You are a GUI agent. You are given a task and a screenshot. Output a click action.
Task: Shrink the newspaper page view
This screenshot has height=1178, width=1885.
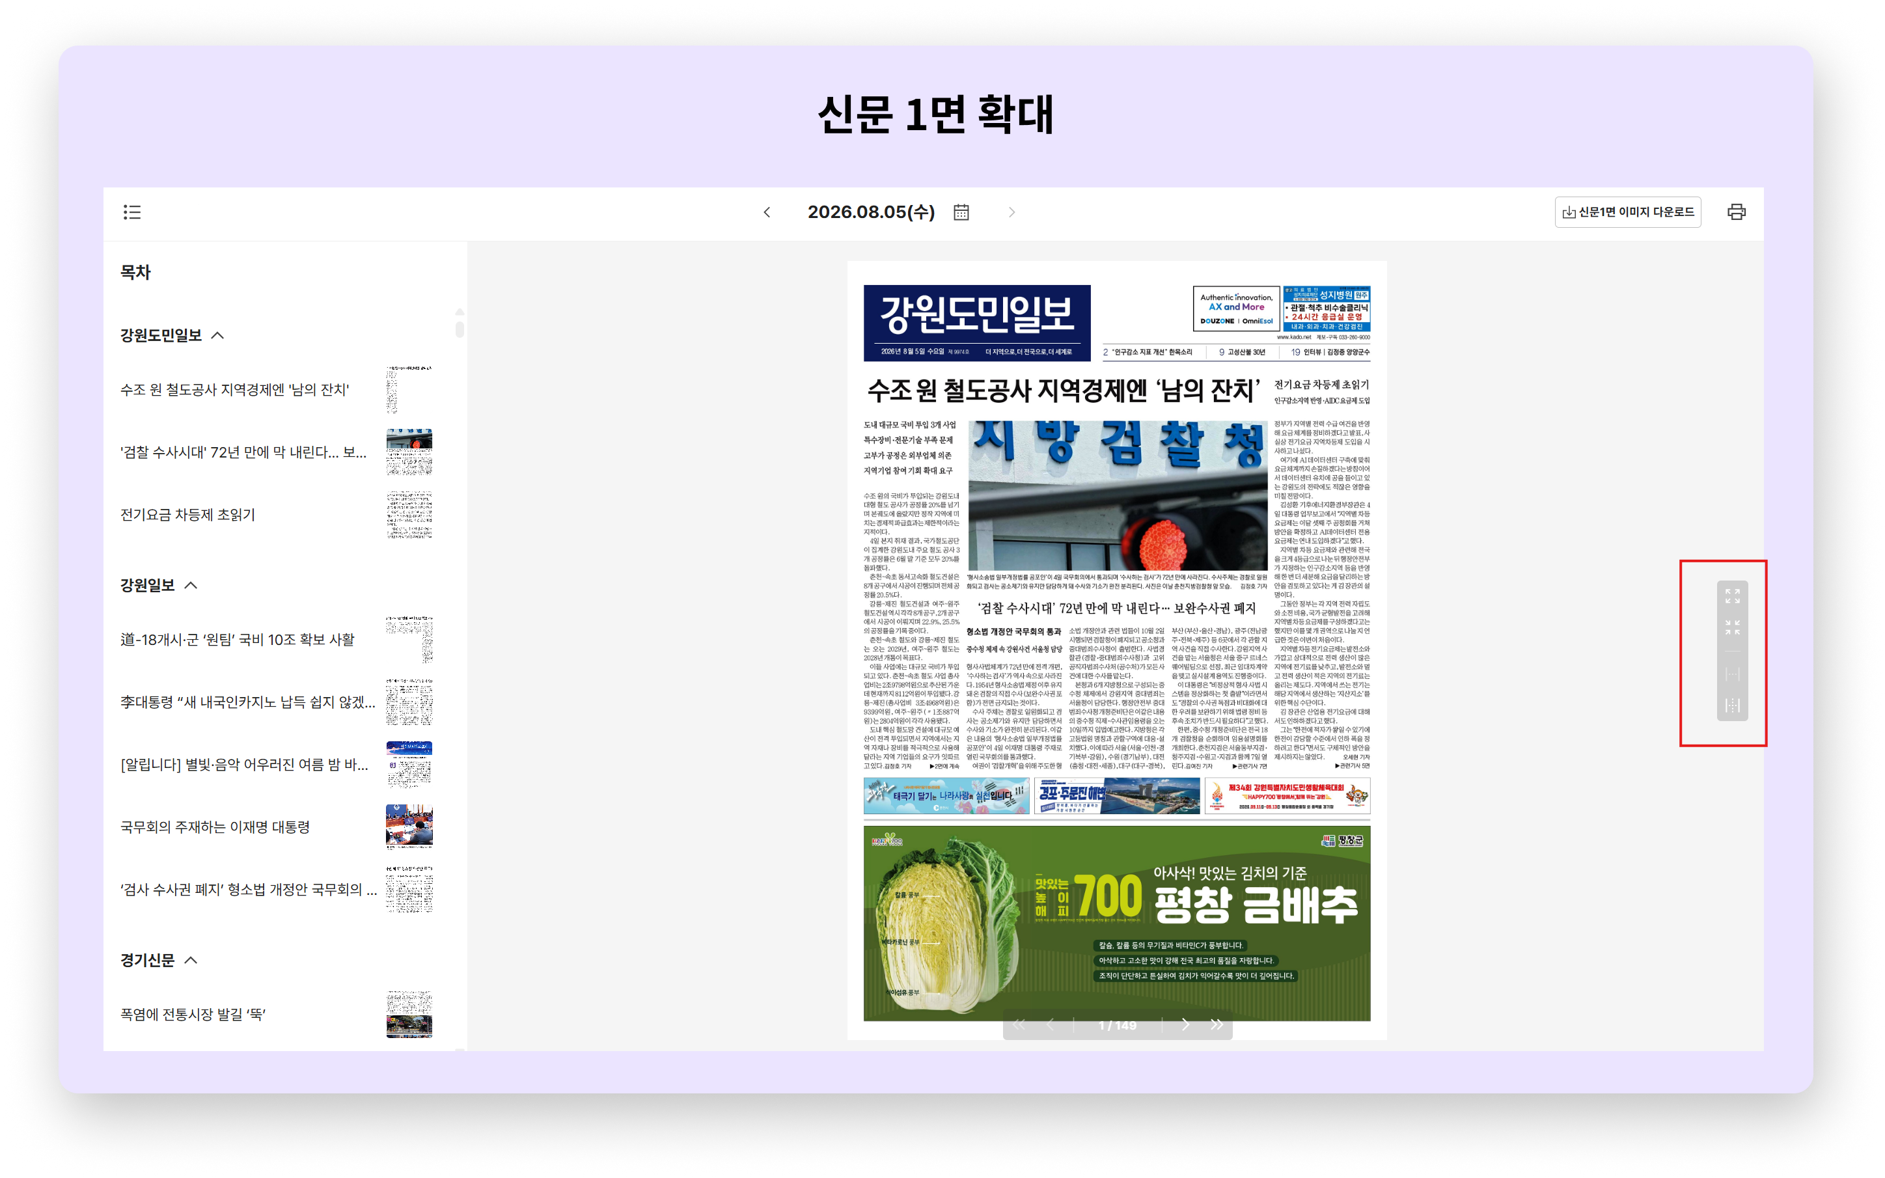click(1732, 627)
